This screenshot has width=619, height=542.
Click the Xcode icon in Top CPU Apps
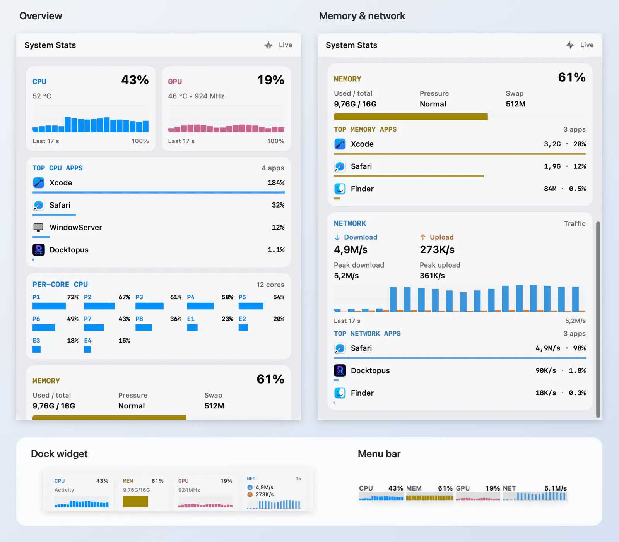39,183
